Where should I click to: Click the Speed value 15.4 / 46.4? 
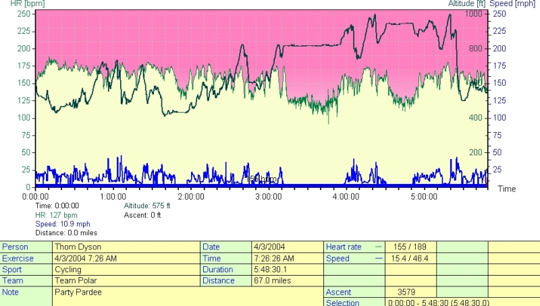410,258
